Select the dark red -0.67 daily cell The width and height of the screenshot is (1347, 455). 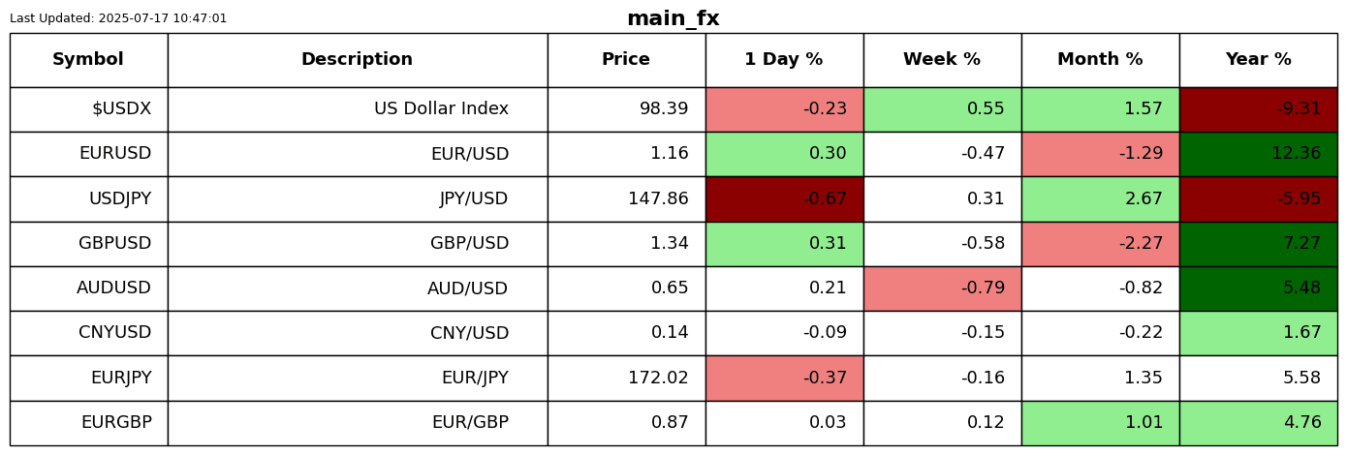(784, 199)
